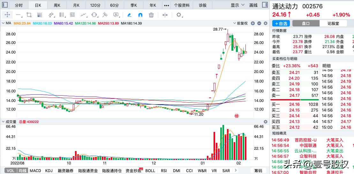Image resolution: width=354 pixels, height=174 pixels.
Task: Click 首药控股-U in 短线精灵 list
Action: point(305,140)
